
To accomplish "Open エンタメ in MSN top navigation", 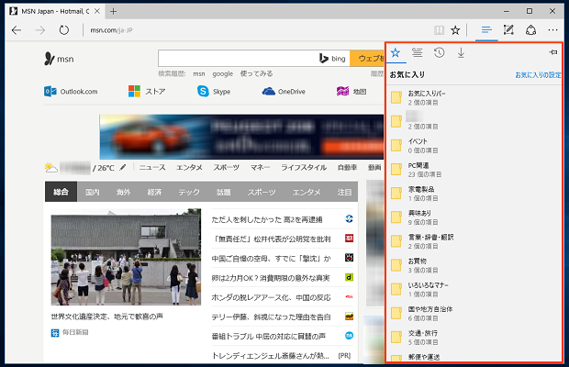I will pos(189,168).
